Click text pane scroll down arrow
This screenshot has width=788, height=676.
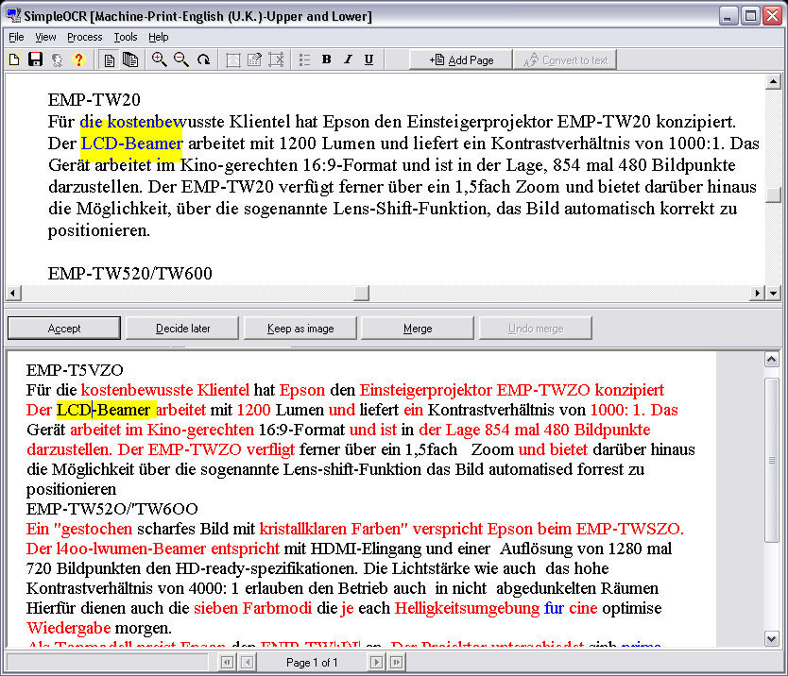[x=771, y=638]
